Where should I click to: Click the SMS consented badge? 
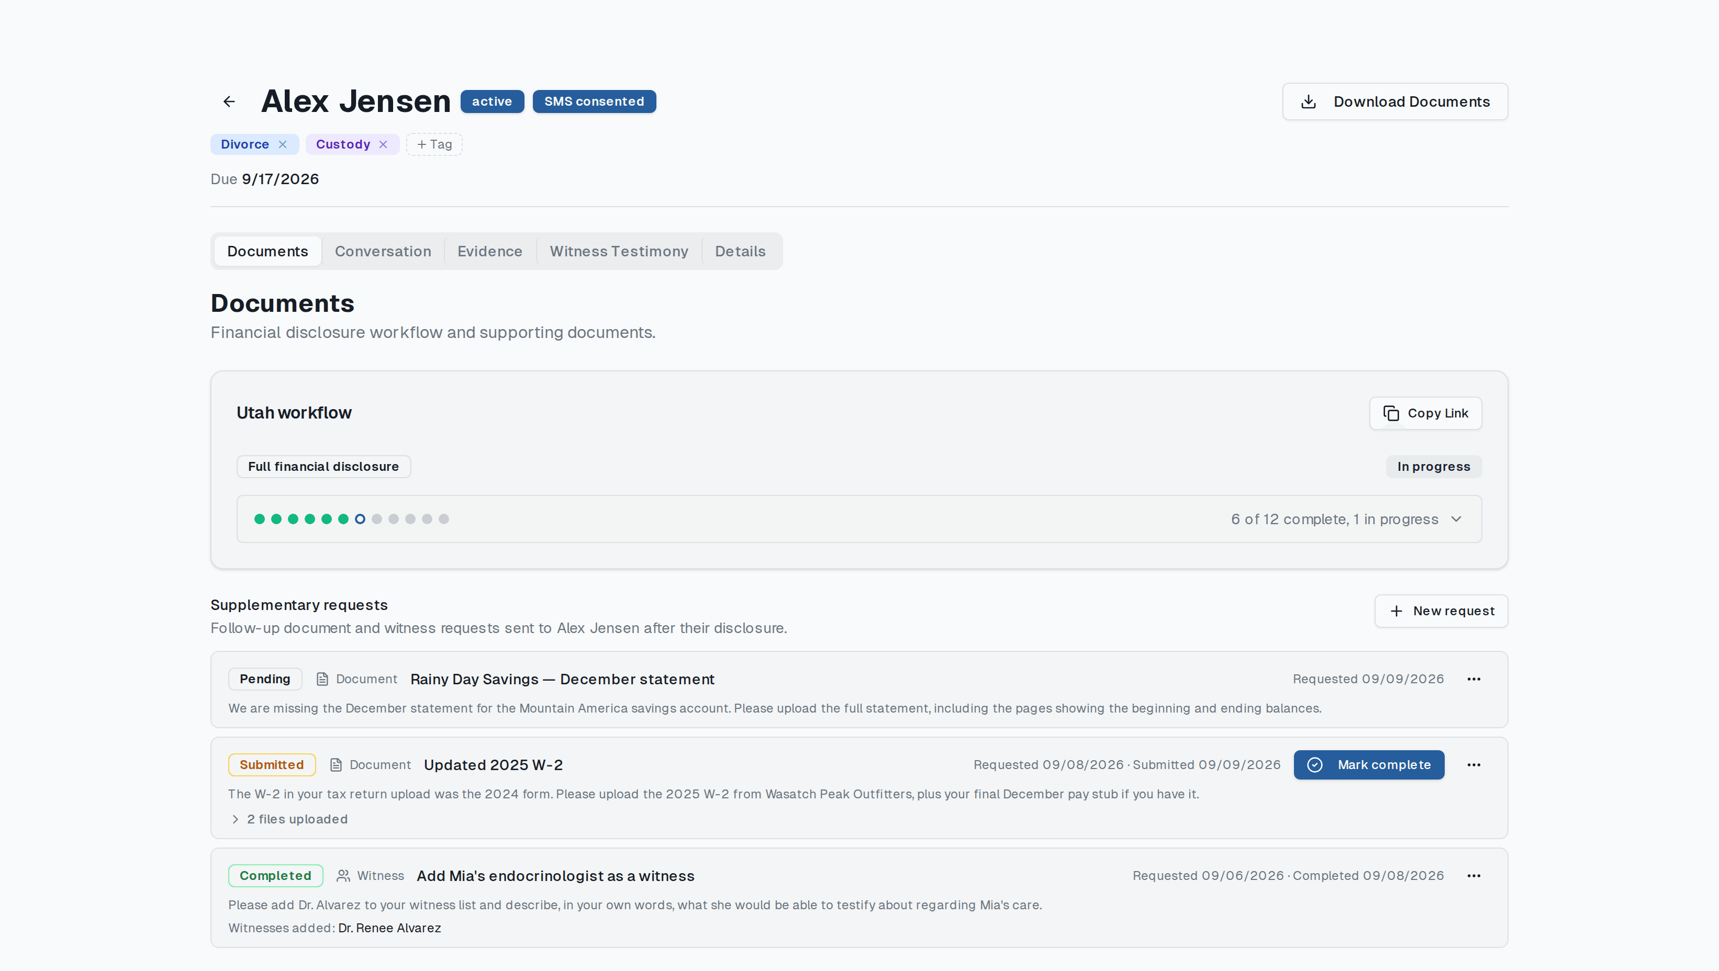tap(594, 101)
